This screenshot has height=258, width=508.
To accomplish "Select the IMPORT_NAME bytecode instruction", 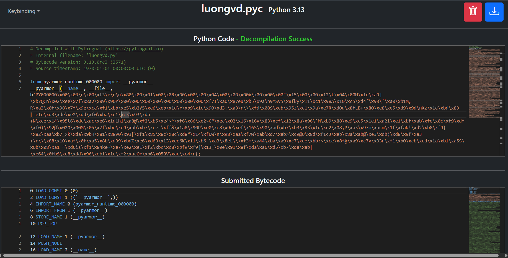I will click(50, 204).
